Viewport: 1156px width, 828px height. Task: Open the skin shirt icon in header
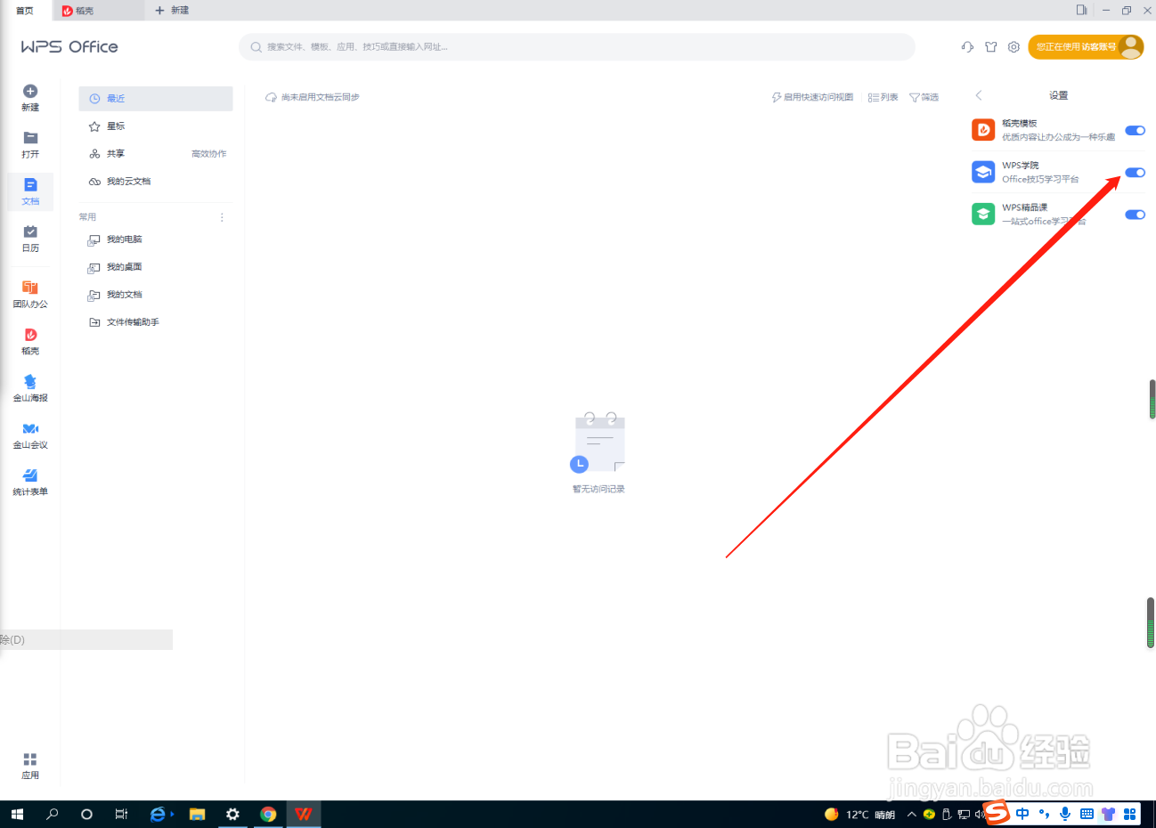pyautogui.click(x=990, y=47)
